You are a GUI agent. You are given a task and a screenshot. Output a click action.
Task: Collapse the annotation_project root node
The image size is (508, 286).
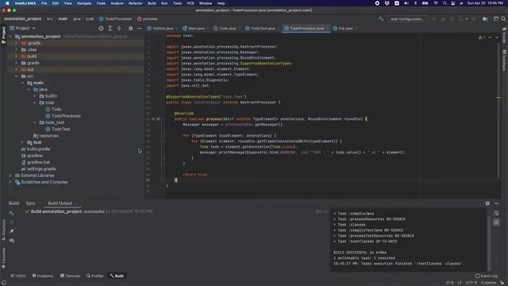point(10,37)
